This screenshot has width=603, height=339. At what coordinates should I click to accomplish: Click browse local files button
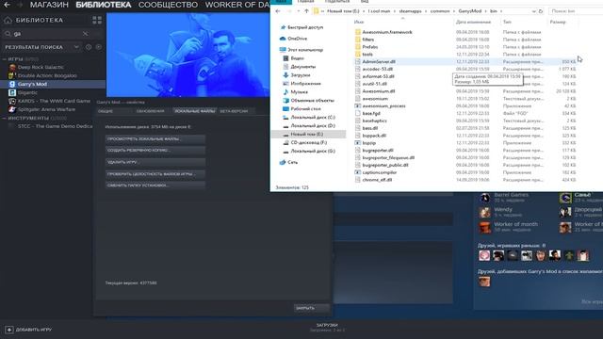[x=155, y=138]
